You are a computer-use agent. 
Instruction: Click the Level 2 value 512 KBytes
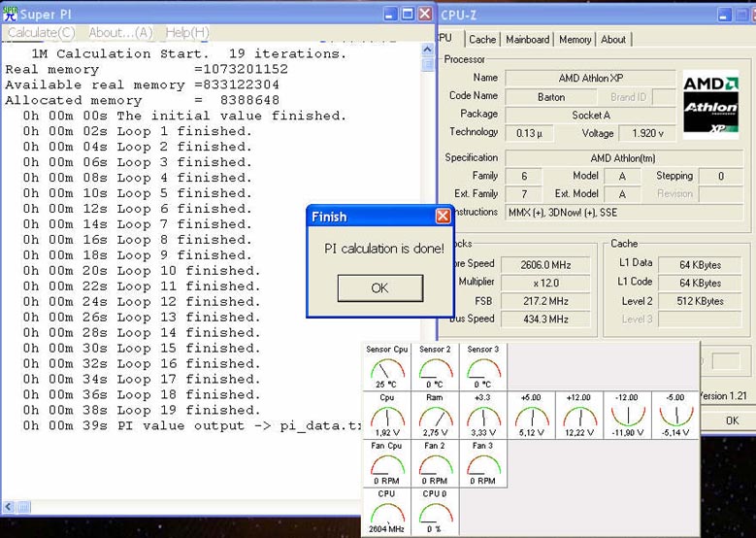(x=700, y=301)
